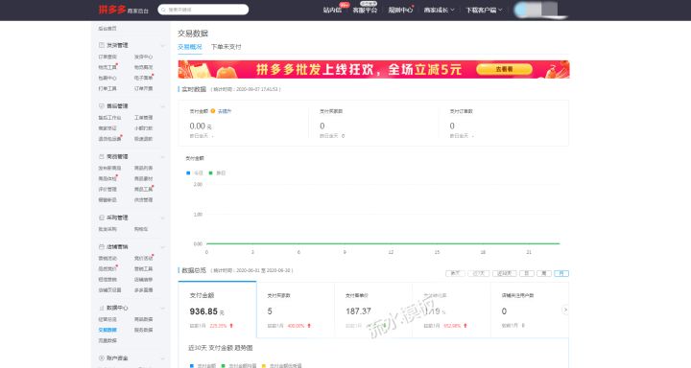Image resolution: width=691 pixels, height=368 pixels.
Task: Click the 商品管理 section icon
Action: click(102, 157)
